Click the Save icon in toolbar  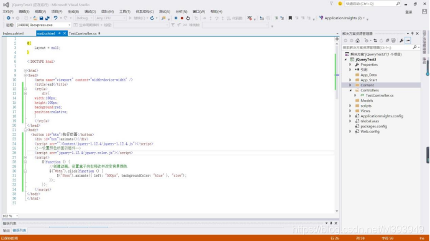41,18
